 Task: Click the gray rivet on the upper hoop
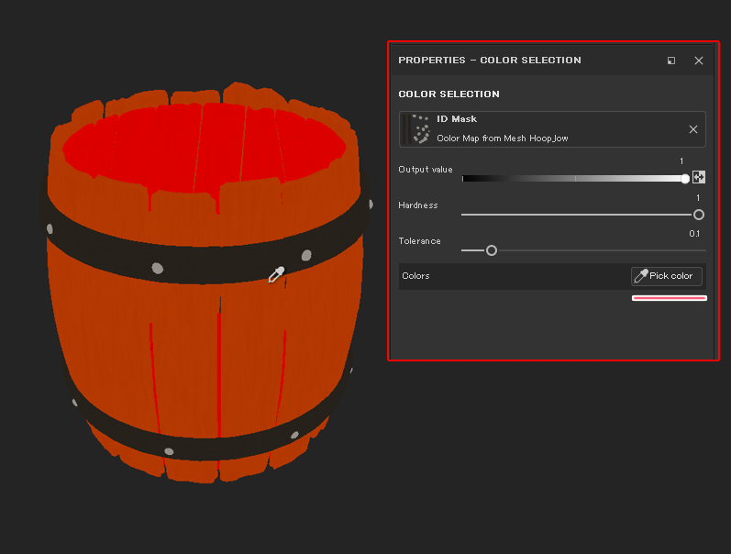pyautogui.click(x=157, y=268)
